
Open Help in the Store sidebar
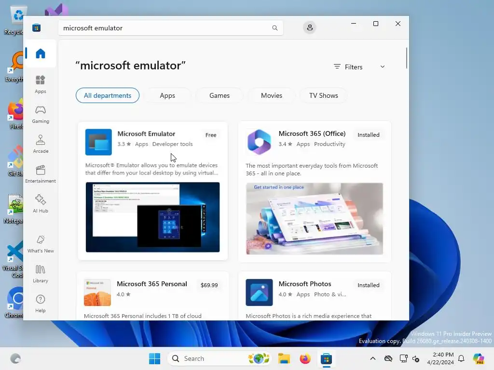tap(41, 304)
